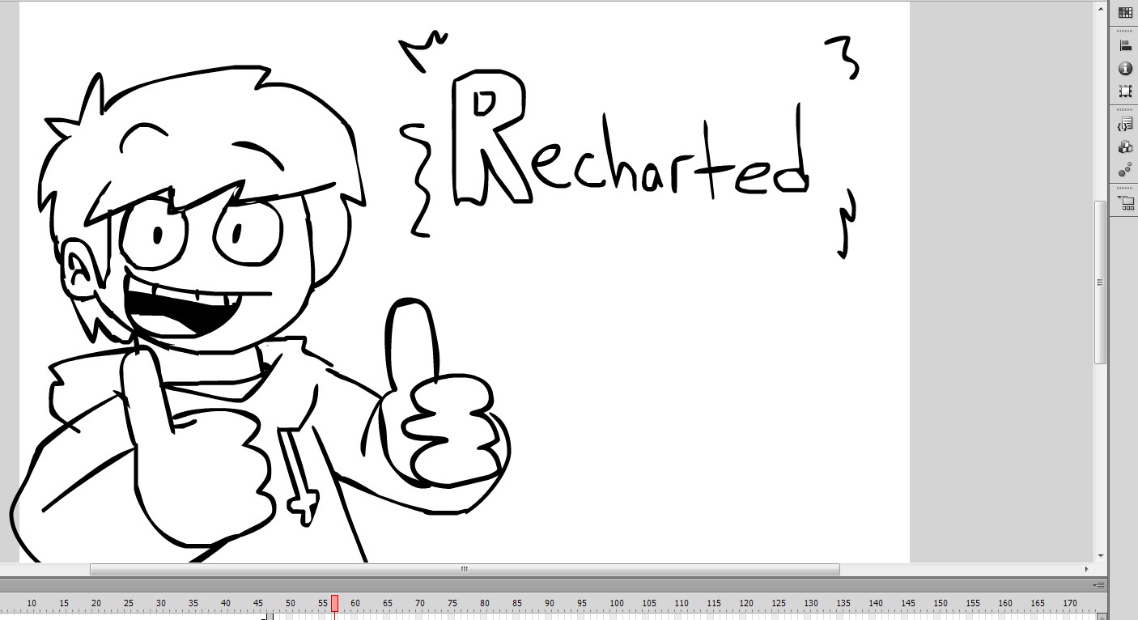
Task: Open the Swatches panel icon
Action: coord(1125,12)
